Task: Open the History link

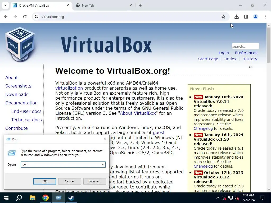Action: coord(250,59)
